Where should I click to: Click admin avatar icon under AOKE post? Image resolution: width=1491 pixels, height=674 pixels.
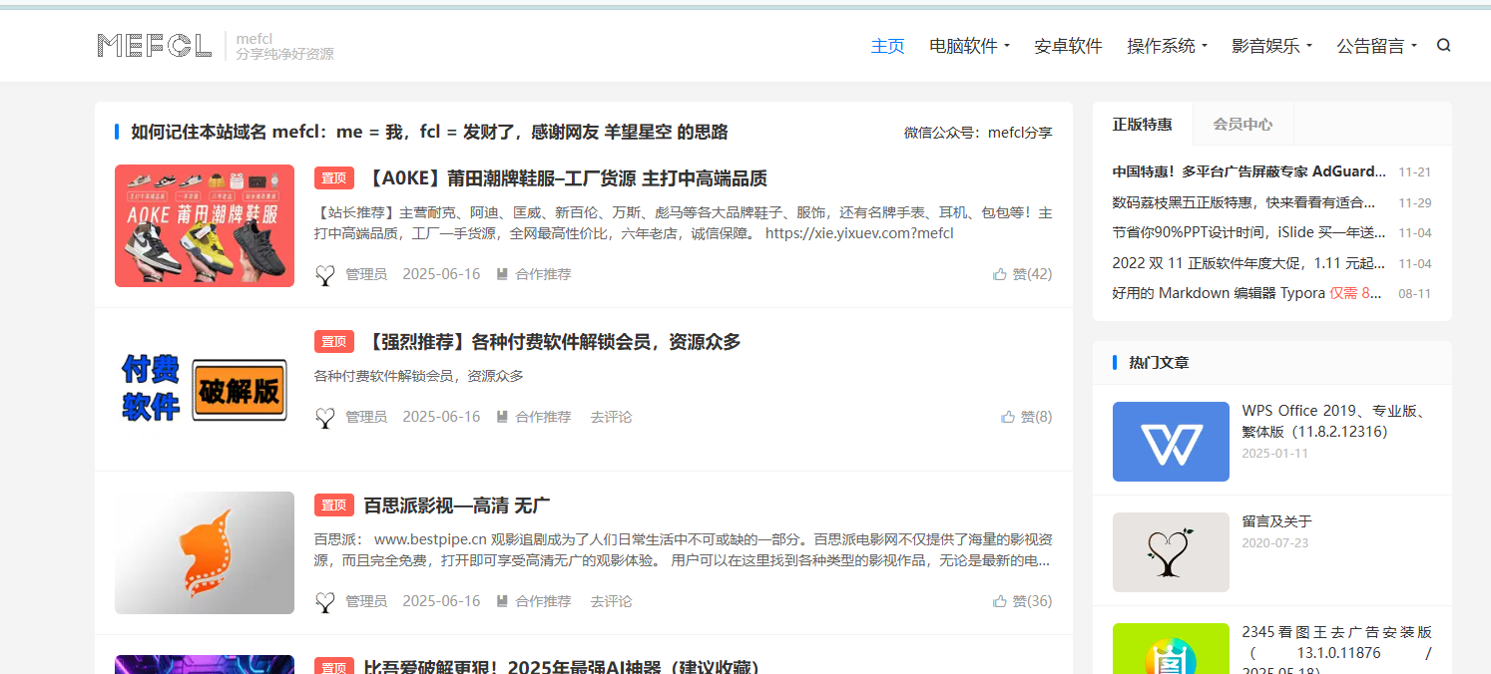pyautogui.click(x=324, y=275)
